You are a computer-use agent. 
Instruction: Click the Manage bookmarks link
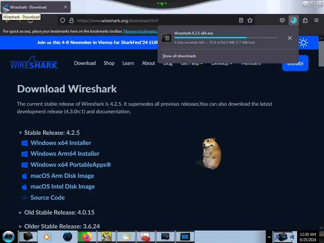click(x=140, y=31)
